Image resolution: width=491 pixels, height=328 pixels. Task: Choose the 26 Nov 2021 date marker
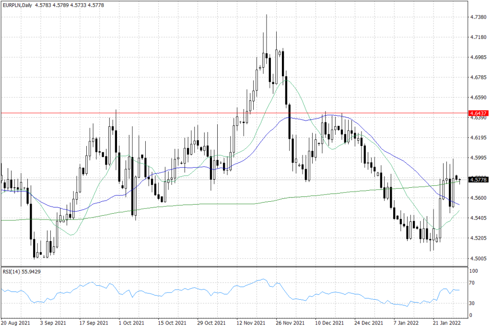[291, 323]
